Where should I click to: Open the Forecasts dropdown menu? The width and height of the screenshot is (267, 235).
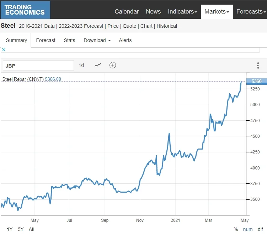251,12
